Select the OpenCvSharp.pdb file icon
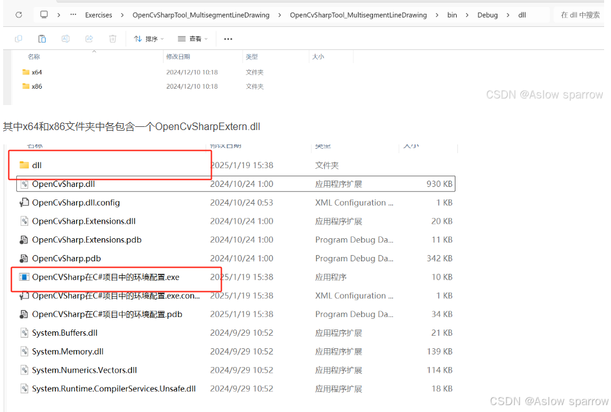 [24, 258]
